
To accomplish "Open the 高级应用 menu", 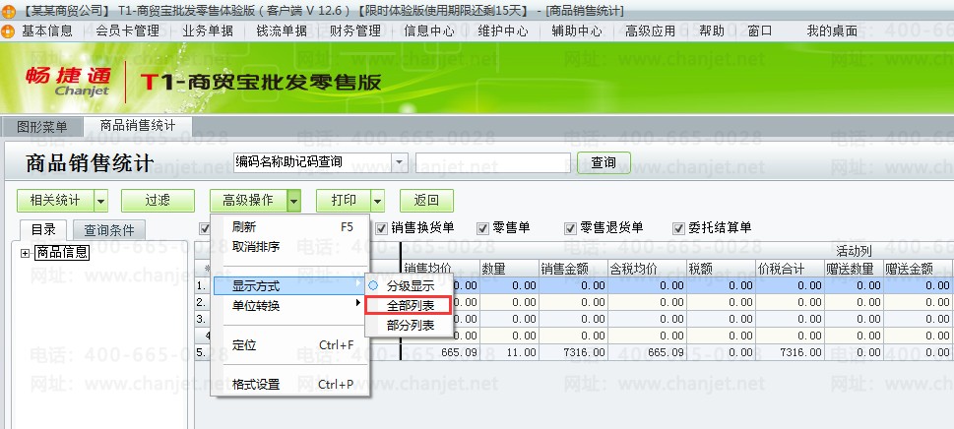I will [x=650, y=31].
